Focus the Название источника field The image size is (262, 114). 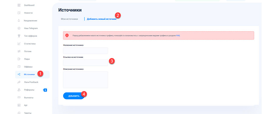pyautogui.click(x=86, y=51)
